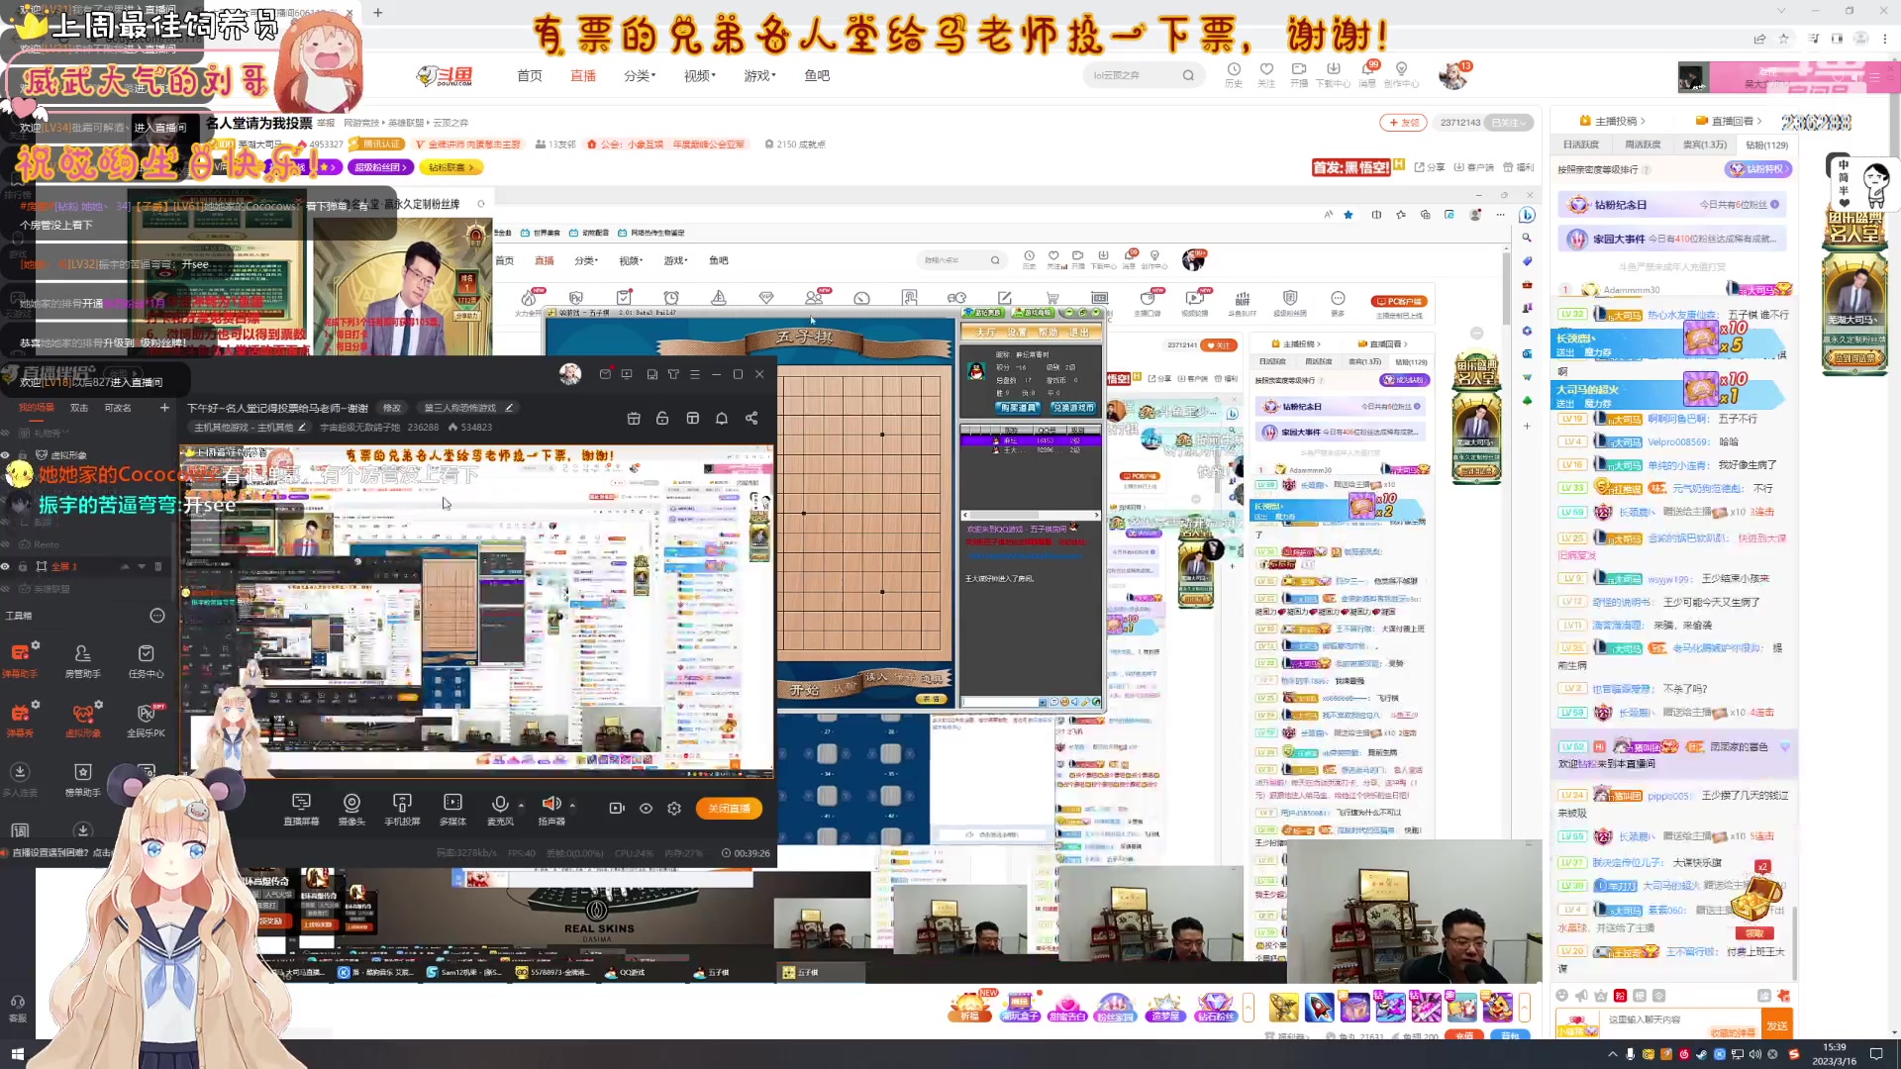This screenshot has width=1901, height=1069.
Task: Click the record video icon beside the speaker
Action: tap(617, 808)
